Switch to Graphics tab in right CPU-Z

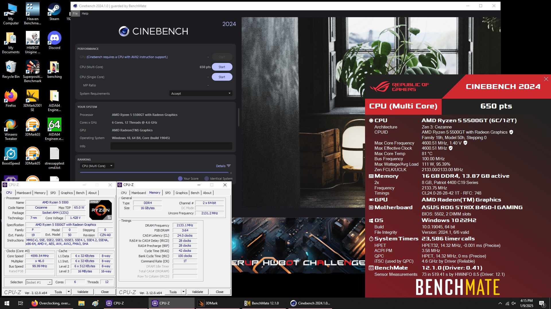[x=182, y=193]
